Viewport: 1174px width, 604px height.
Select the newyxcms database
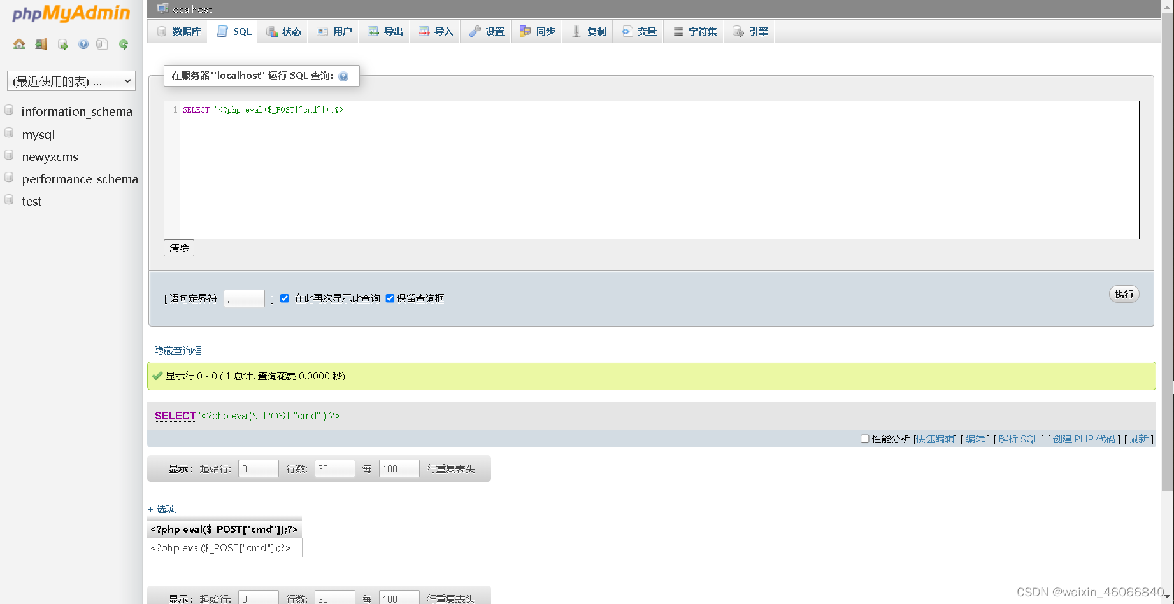50,157
